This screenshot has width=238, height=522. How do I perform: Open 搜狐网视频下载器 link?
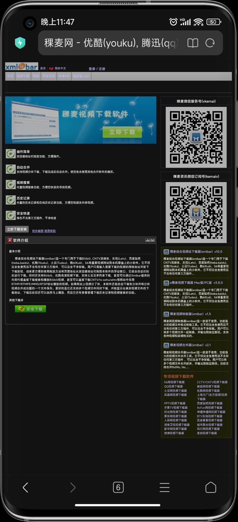point(208,386)
